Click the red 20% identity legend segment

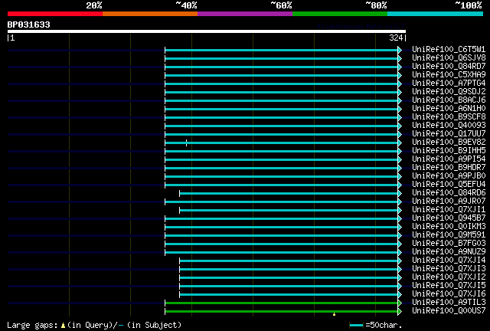pos(55,14)
